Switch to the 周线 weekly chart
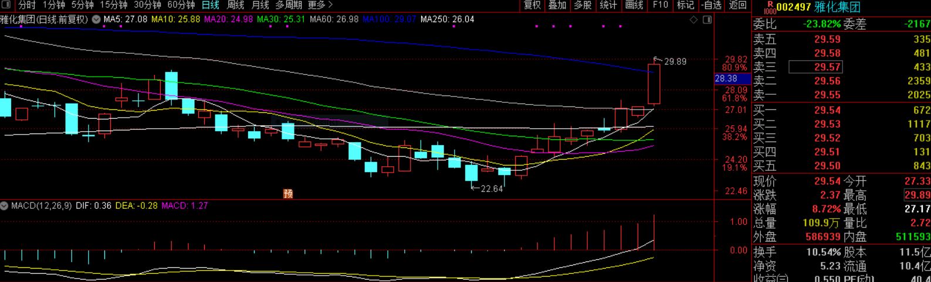 point(235,5)
